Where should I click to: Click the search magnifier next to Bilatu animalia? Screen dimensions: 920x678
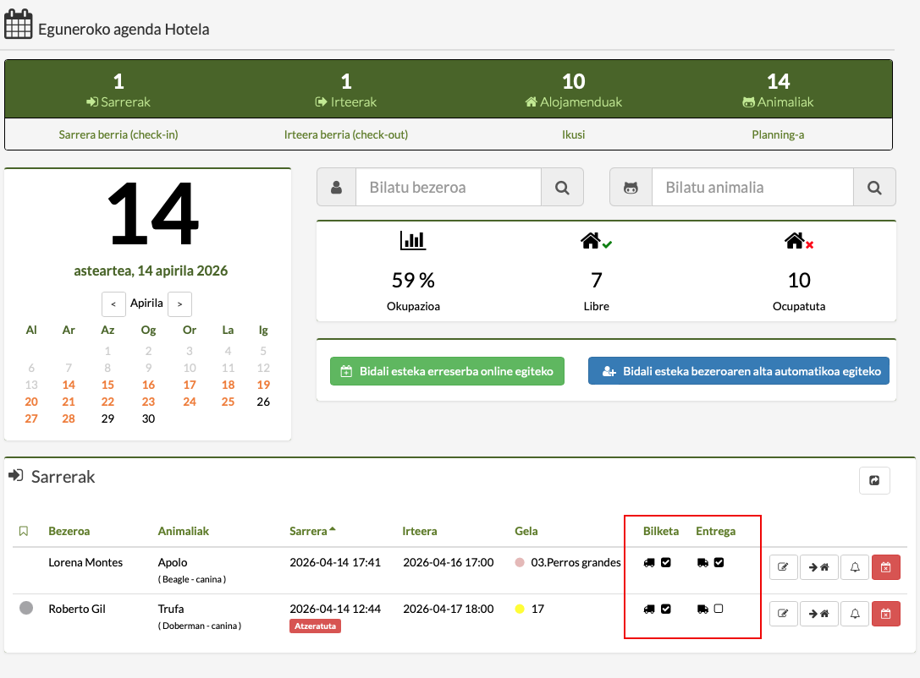coord(874,188)
